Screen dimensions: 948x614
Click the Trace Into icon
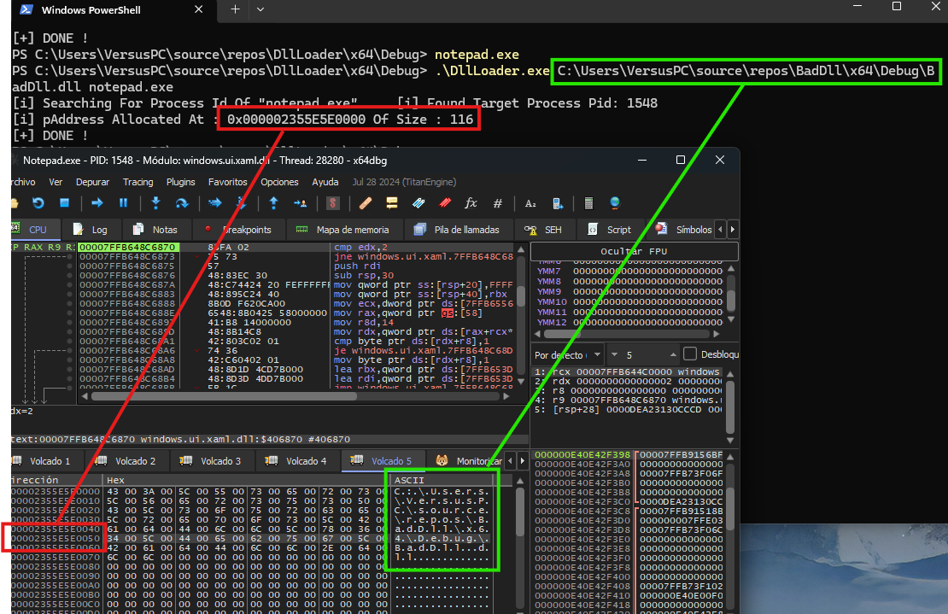click(x=214, y=203)
